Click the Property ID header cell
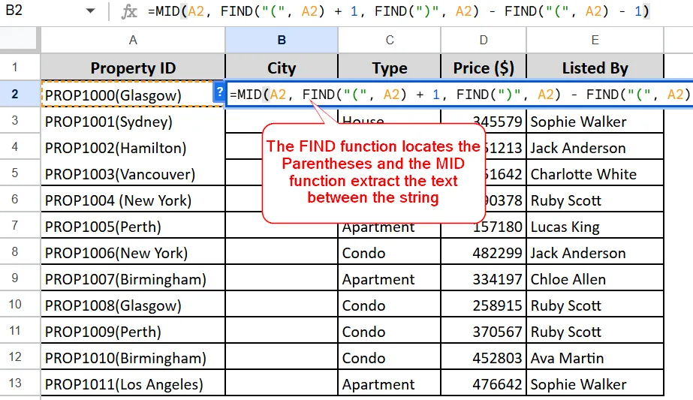 pyautogui.click(x=133, y=68)
